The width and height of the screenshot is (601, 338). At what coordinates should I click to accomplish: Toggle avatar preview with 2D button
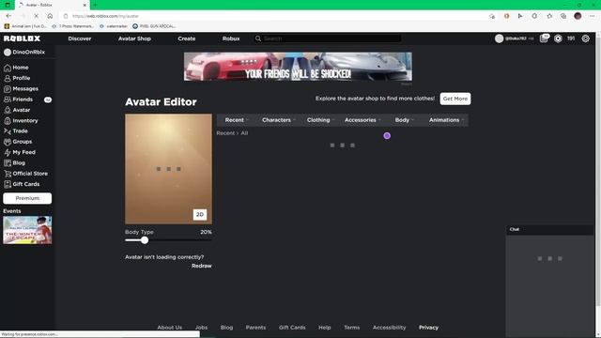(x=200, y=215)
